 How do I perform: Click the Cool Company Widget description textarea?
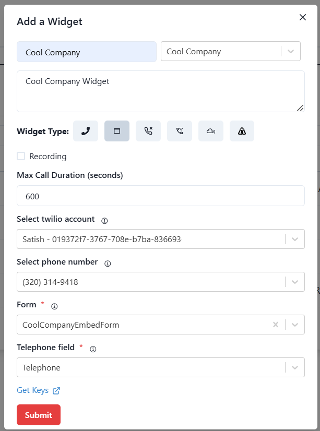pos(161,91)
